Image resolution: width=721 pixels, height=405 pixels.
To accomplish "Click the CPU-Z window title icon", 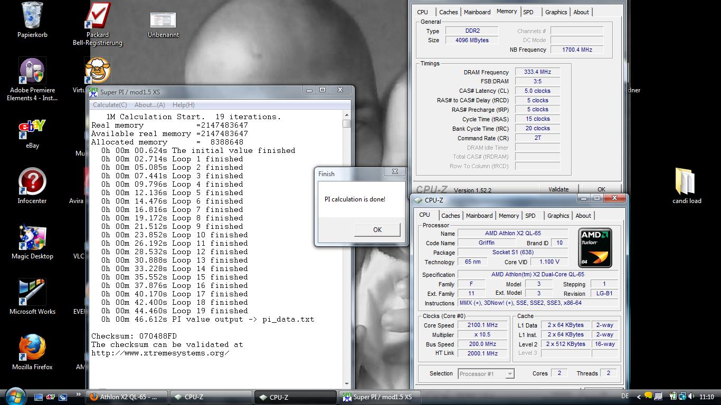I will point(418,200).
